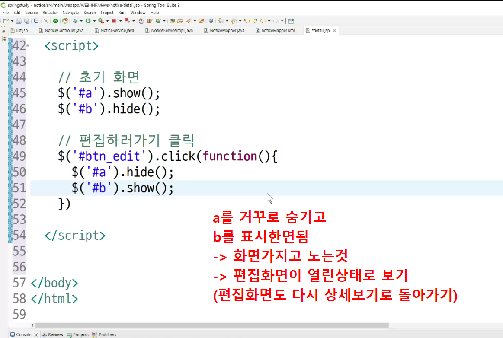
Task: Click the horizontal scrollbar in the editor
Action: tap(212, 325)
